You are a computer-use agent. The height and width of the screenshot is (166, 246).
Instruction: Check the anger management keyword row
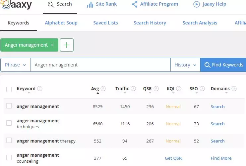click(9, 106)
